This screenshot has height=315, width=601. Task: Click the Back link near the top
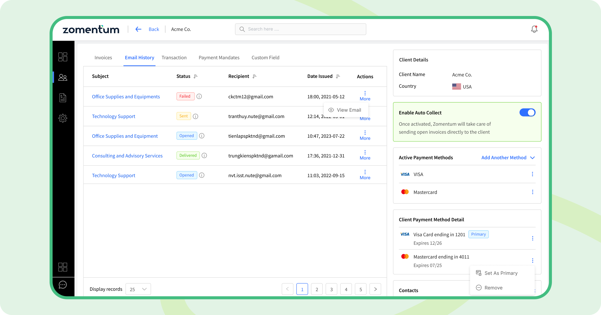point(154,29)
